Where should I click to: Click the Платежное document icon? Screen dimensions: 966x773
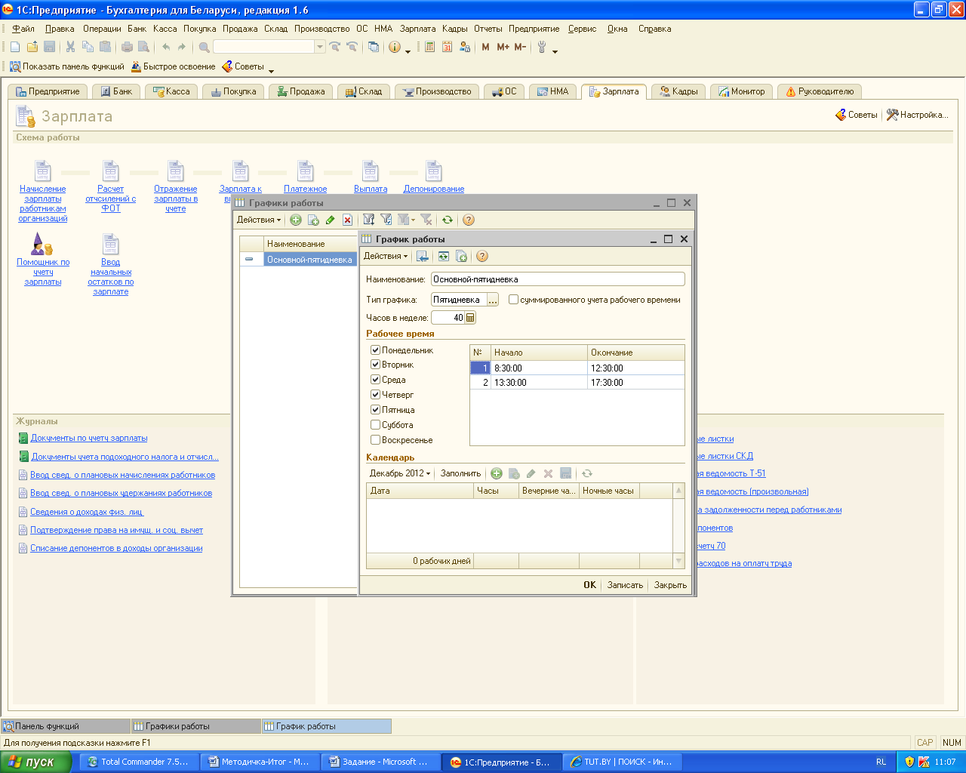point(306,171)
